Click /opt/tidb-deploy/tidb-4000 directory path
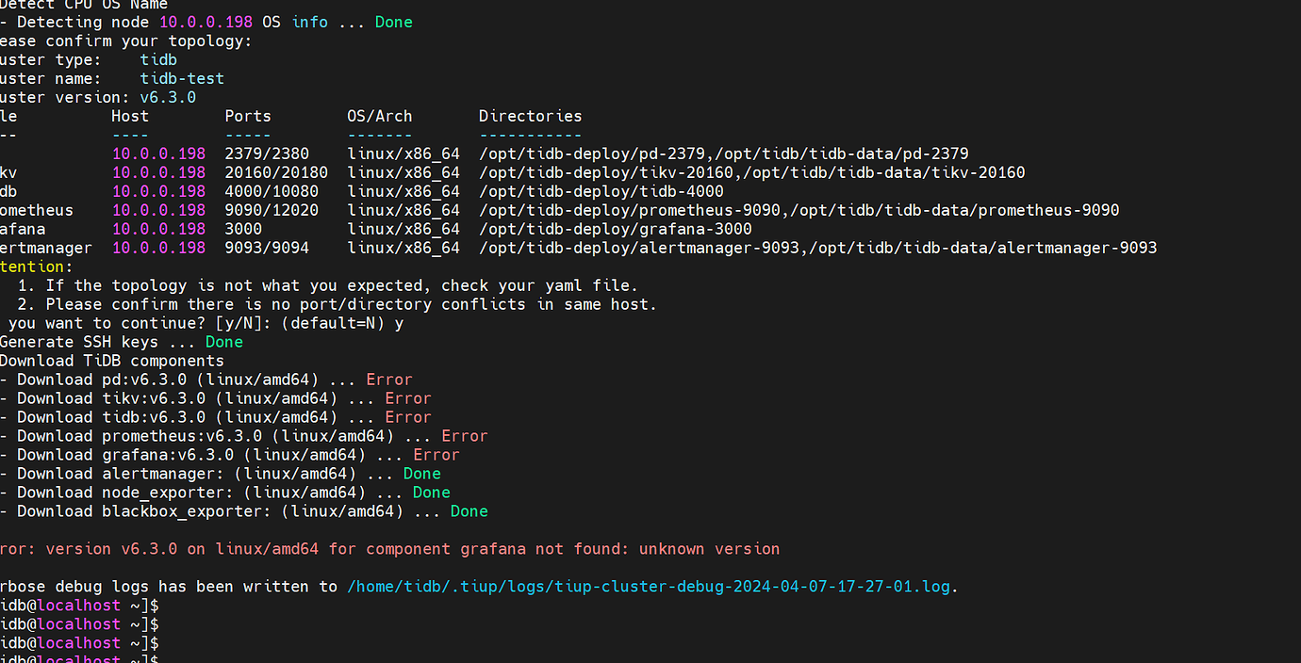The height and width of the screenshot is (663, 1301). click(x=601, y=192)
